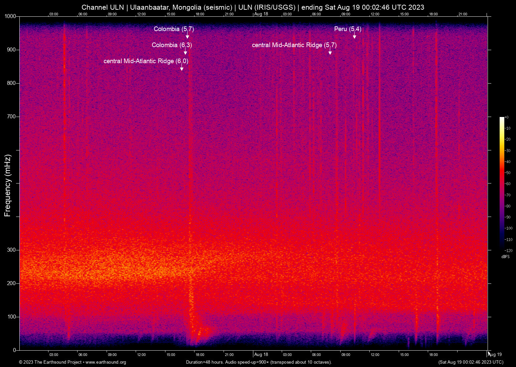Click the Aug 18 marker on top axis

[261, 14]
